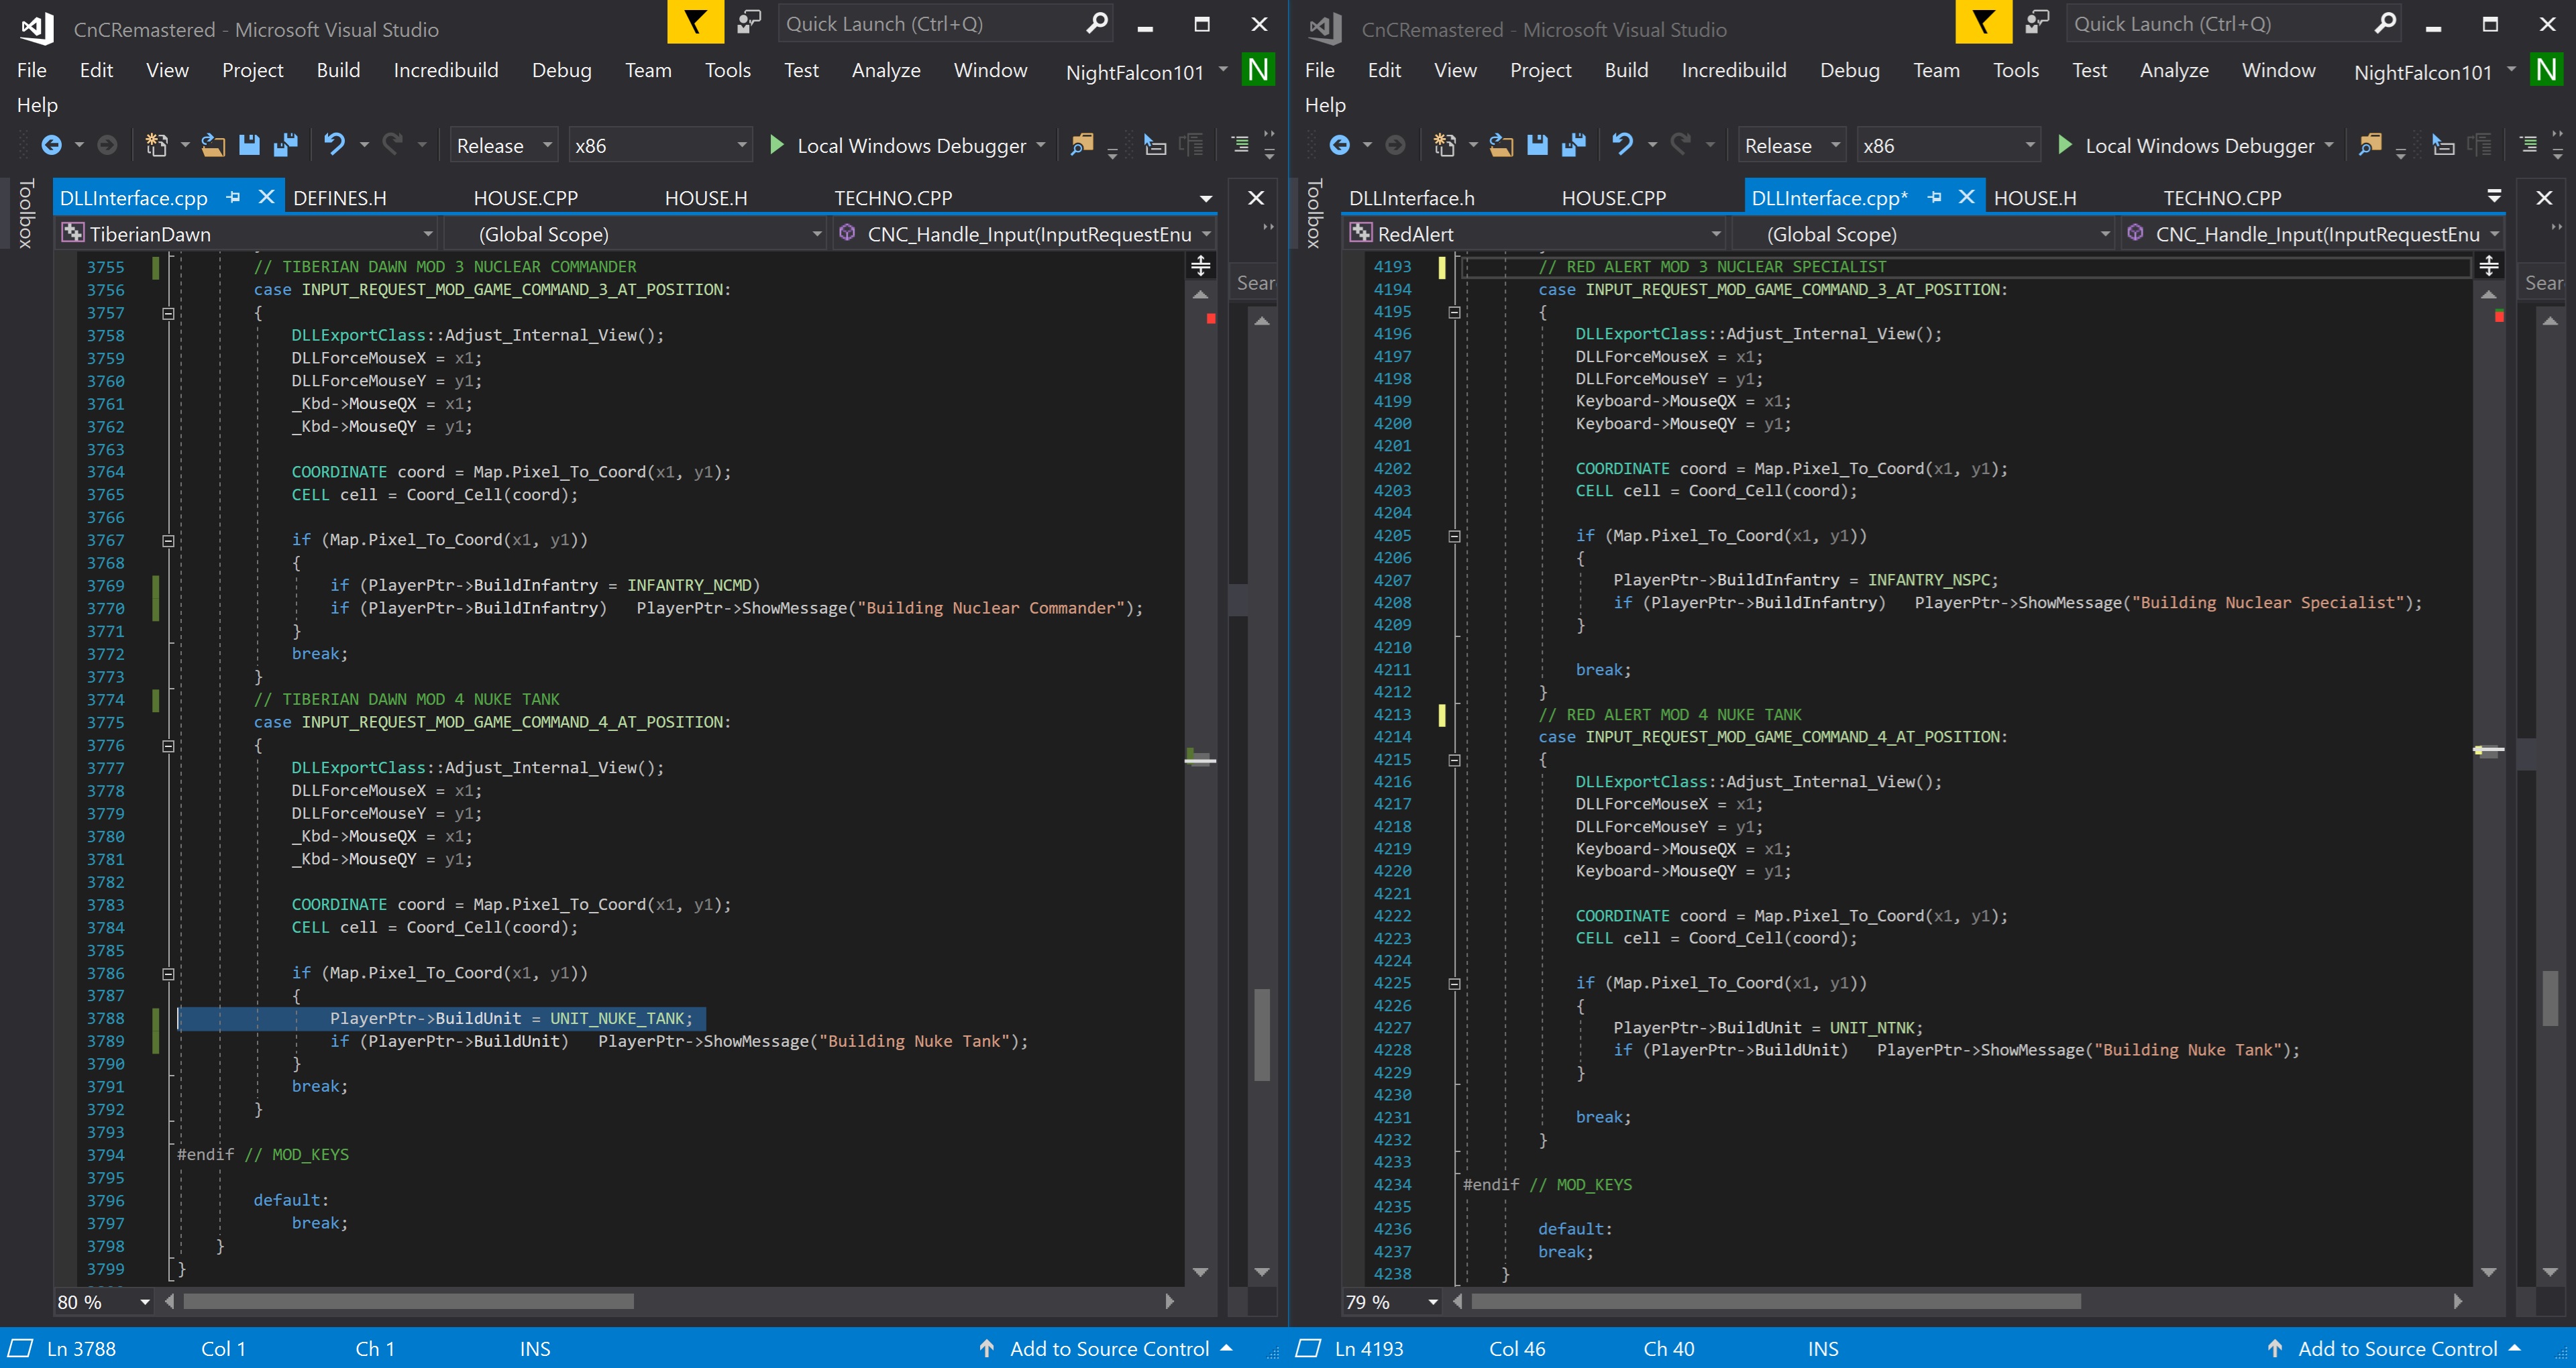The width and height of the screenshot is (2576, 1368).
Task: Collapse if block at line 4225
Action: [x=1454, y=984]
